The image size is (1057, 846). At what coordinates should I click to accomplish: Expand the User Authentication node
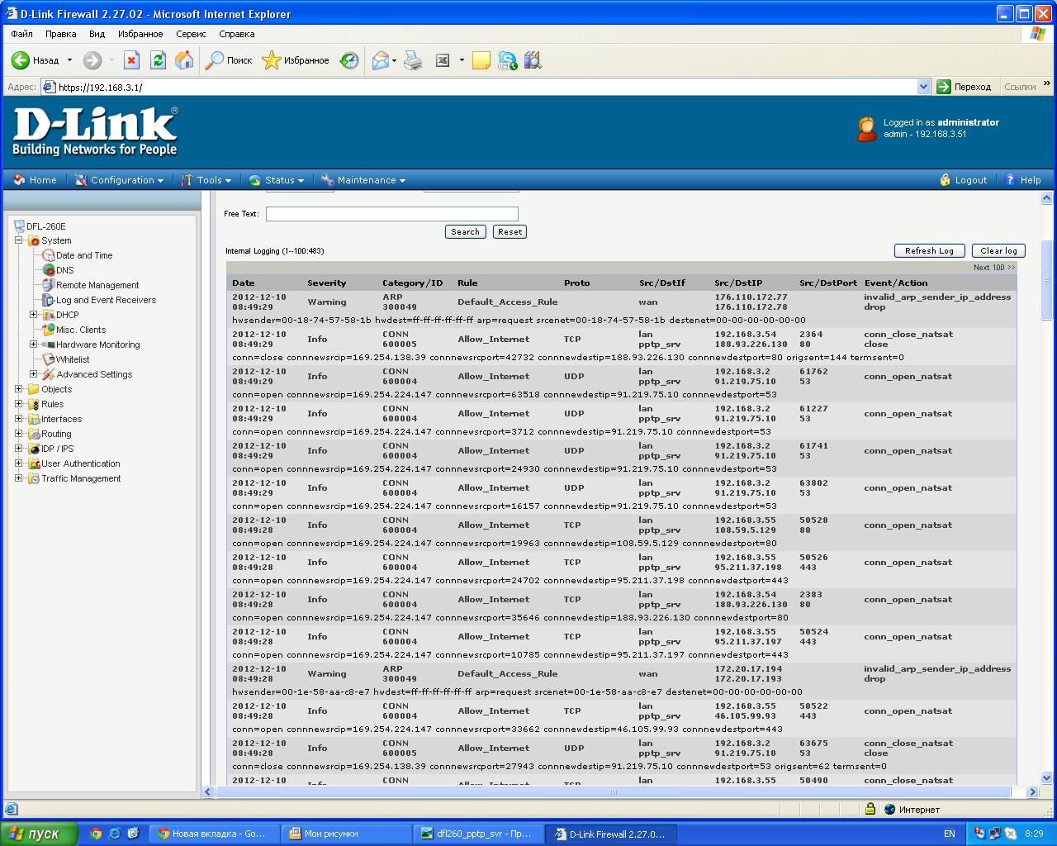click(18, 463)
